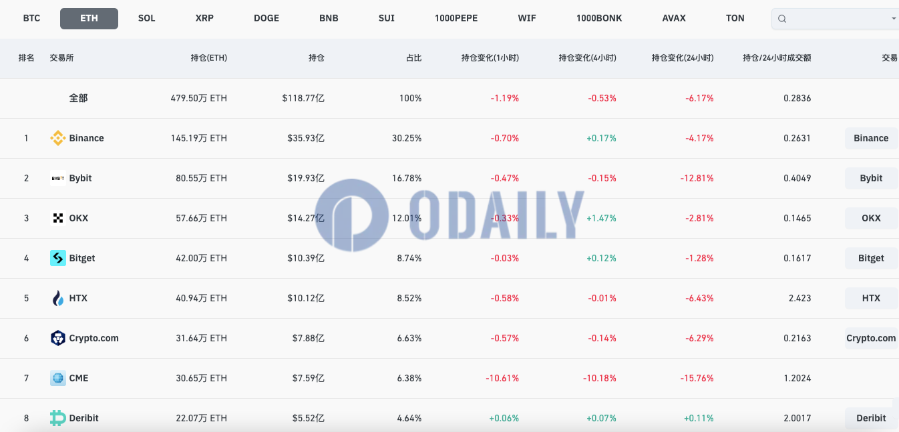Click the Binance logo icon
The image size is (899, 432).
[58, 138]
